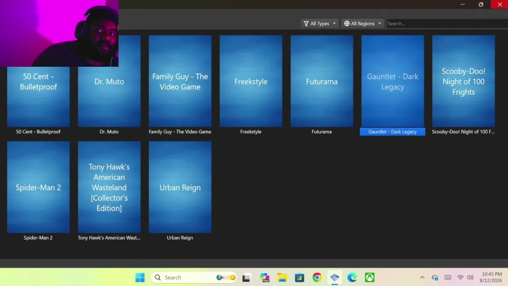Click the caption under Family Guy cover
Screen dimensions: 508x286
(180, 131)
